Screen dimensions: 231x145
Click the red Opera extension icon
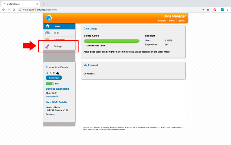[215, 10]
